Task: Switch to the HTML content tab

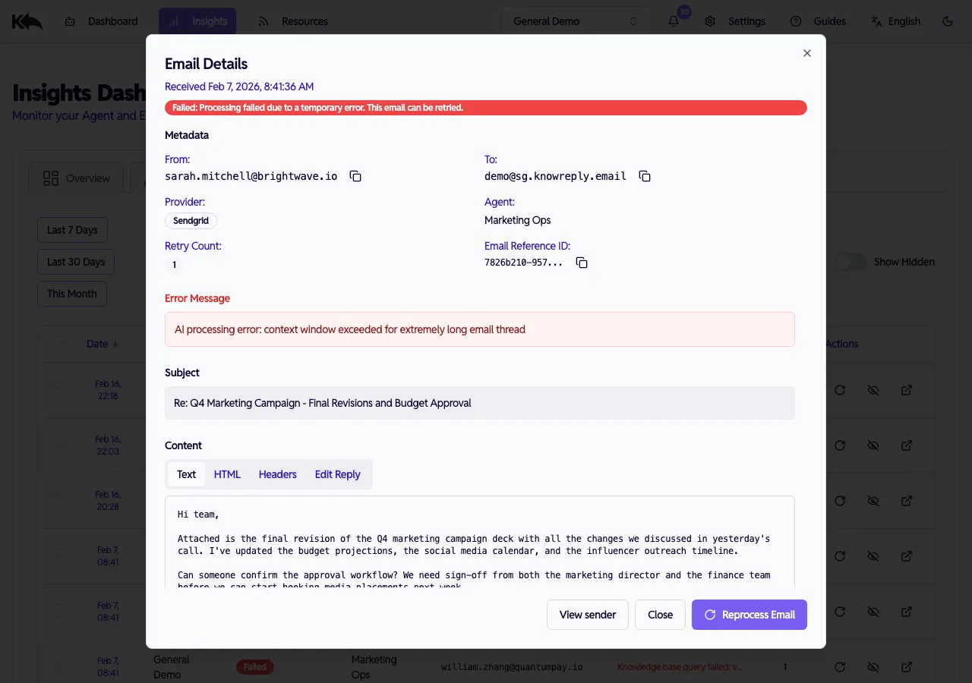Action: (227, 474)
